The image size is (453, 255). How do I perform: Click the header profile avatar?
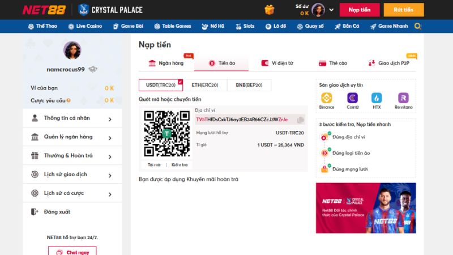coord(318,10)
